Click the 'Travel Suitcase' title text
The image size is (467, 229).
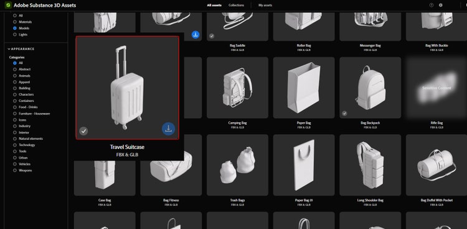pyautogui.click(x=127, y=147)
